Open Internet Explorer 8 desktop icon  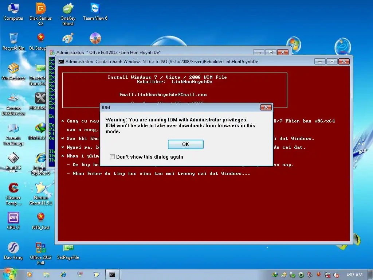click(x=40, y=164)
